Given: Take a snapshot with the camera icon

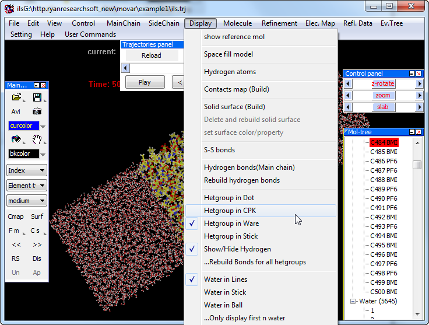Looking at the screenshot, I should [37, 111].
